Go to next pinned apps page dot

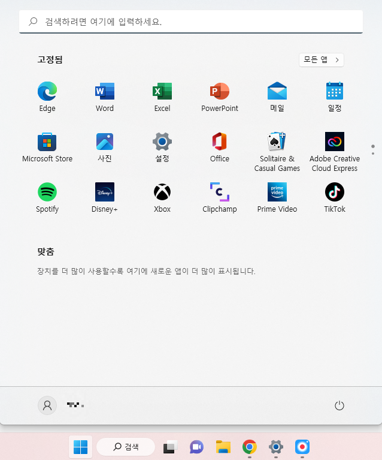(372, 154)
